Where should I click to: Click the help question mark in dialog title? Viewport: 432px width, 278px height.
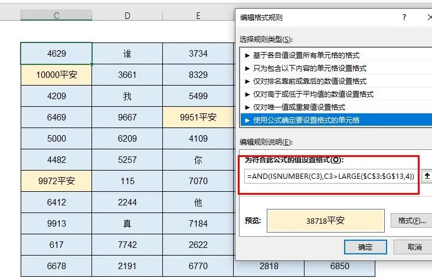404,18
